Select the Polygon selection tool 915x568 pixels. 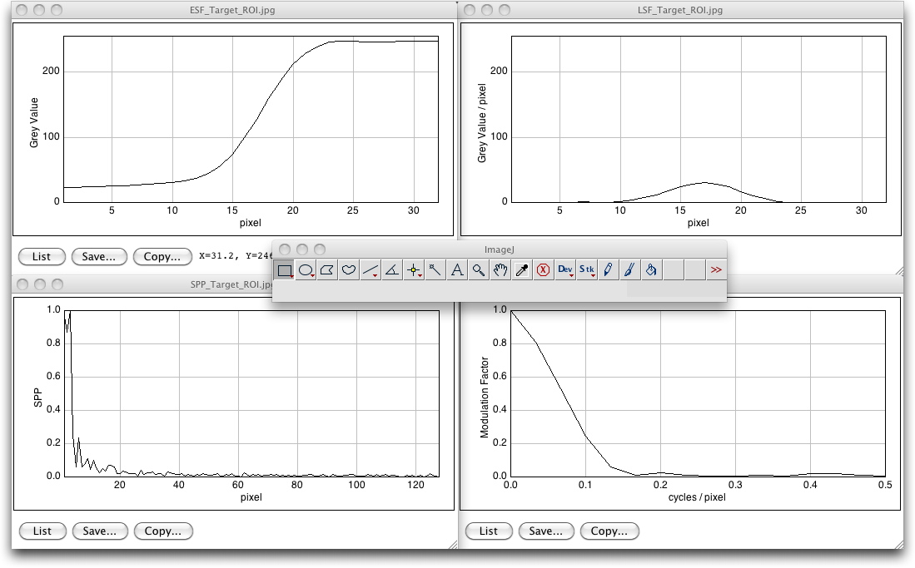pos(327,270)
